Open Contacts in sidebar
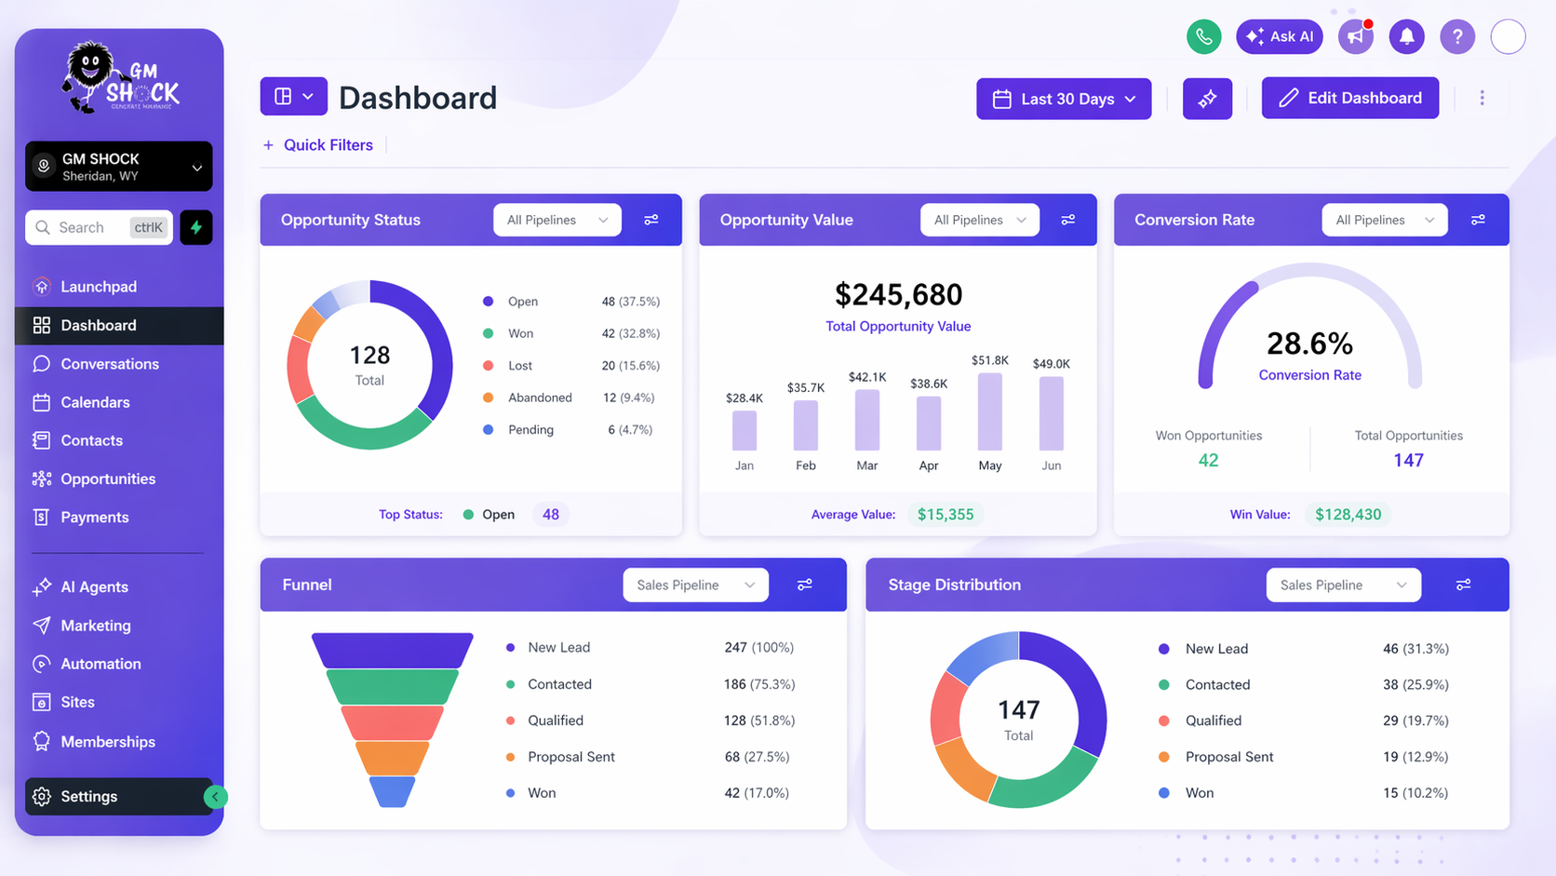Image resolution: width=1556 pixels, height=876 pixels. (119, 440)
